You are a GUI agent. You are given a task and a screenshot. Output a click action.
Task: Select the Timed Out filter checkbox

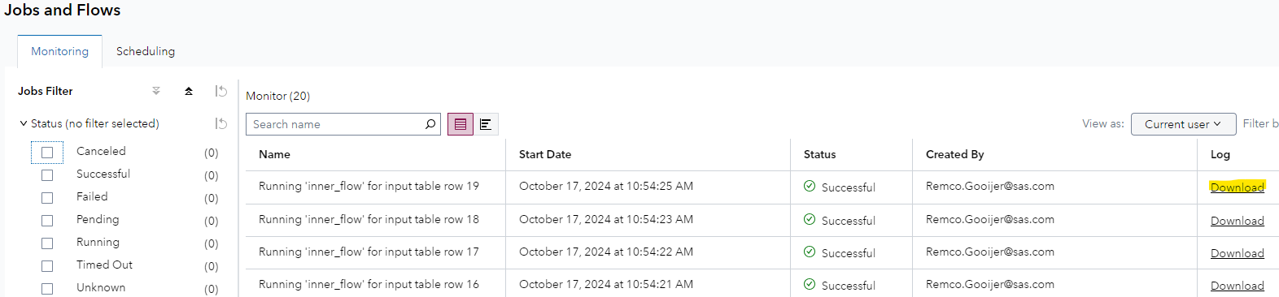click(x=47, y=265)
